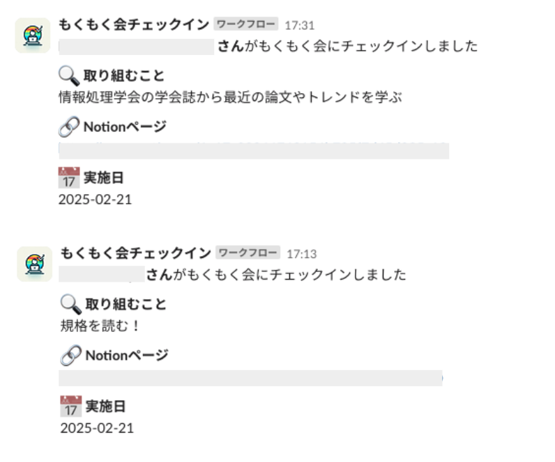Open the redacted Notion page link in the second message
Image resolution: width=555 pixels, height=462 pixels.
[x=250, y=379]
